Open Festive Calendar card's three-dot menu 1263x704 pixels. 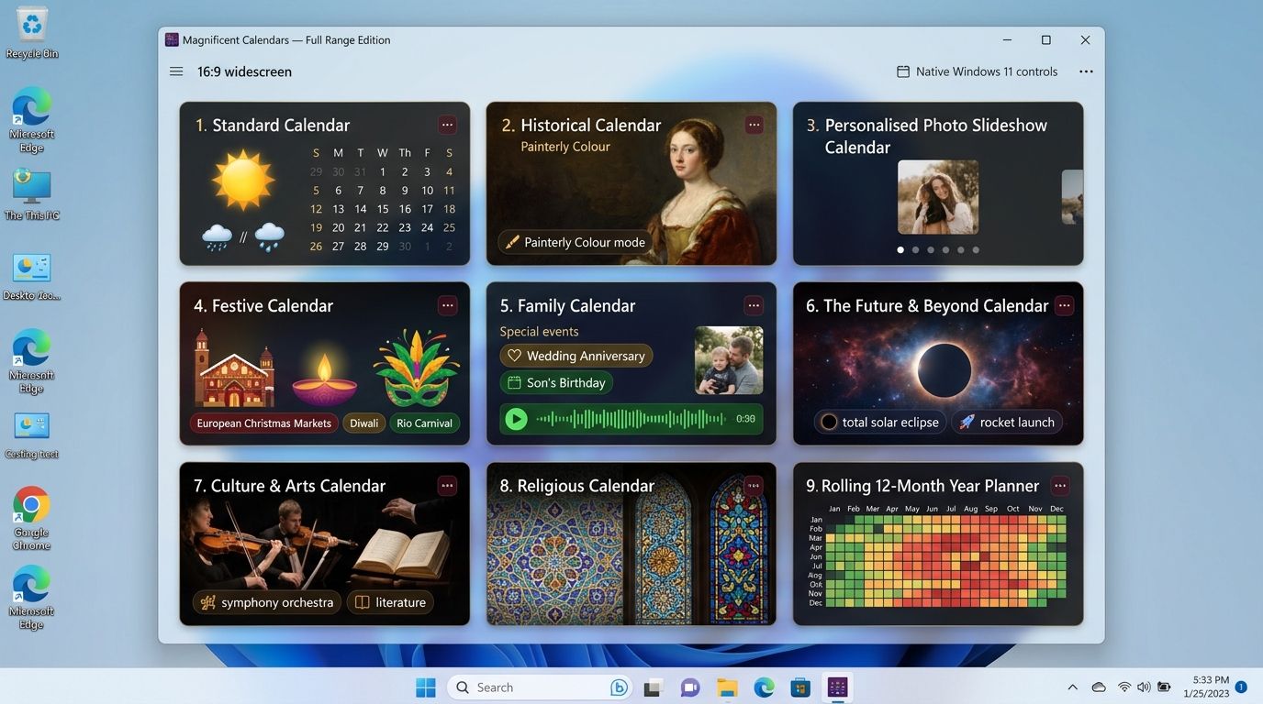click(447, 305)
